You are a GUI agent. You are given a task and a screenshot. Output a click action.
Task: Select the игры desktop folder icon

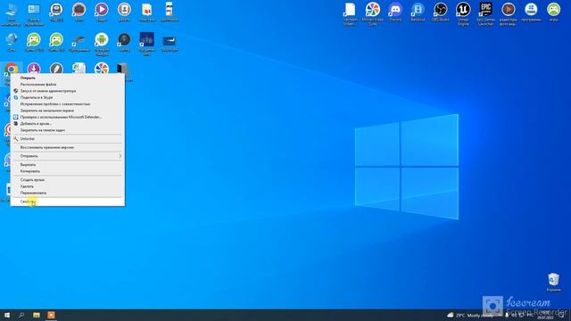[x=553, y=12]
